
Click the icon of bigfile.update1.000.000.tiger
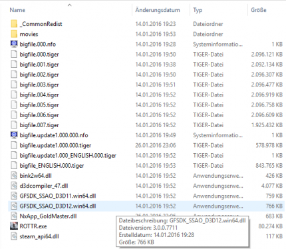(x=14, y=145)
